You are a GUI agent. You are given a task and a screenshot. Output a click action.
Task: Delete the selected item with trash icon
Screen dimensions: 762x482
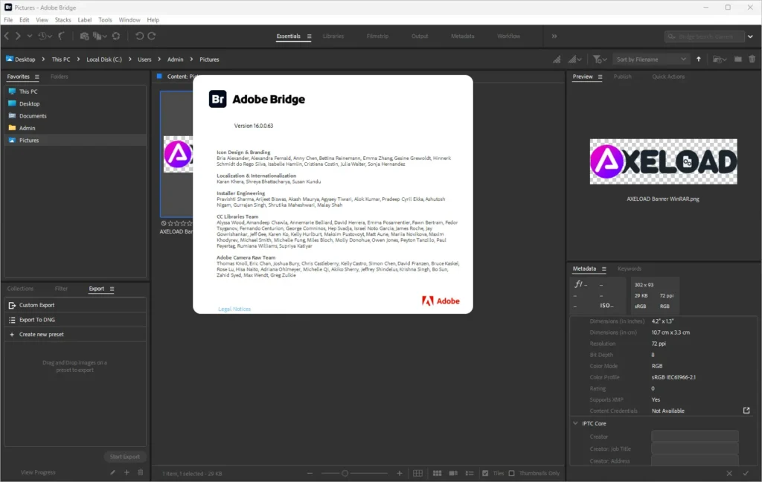click(x=752, y=59)
